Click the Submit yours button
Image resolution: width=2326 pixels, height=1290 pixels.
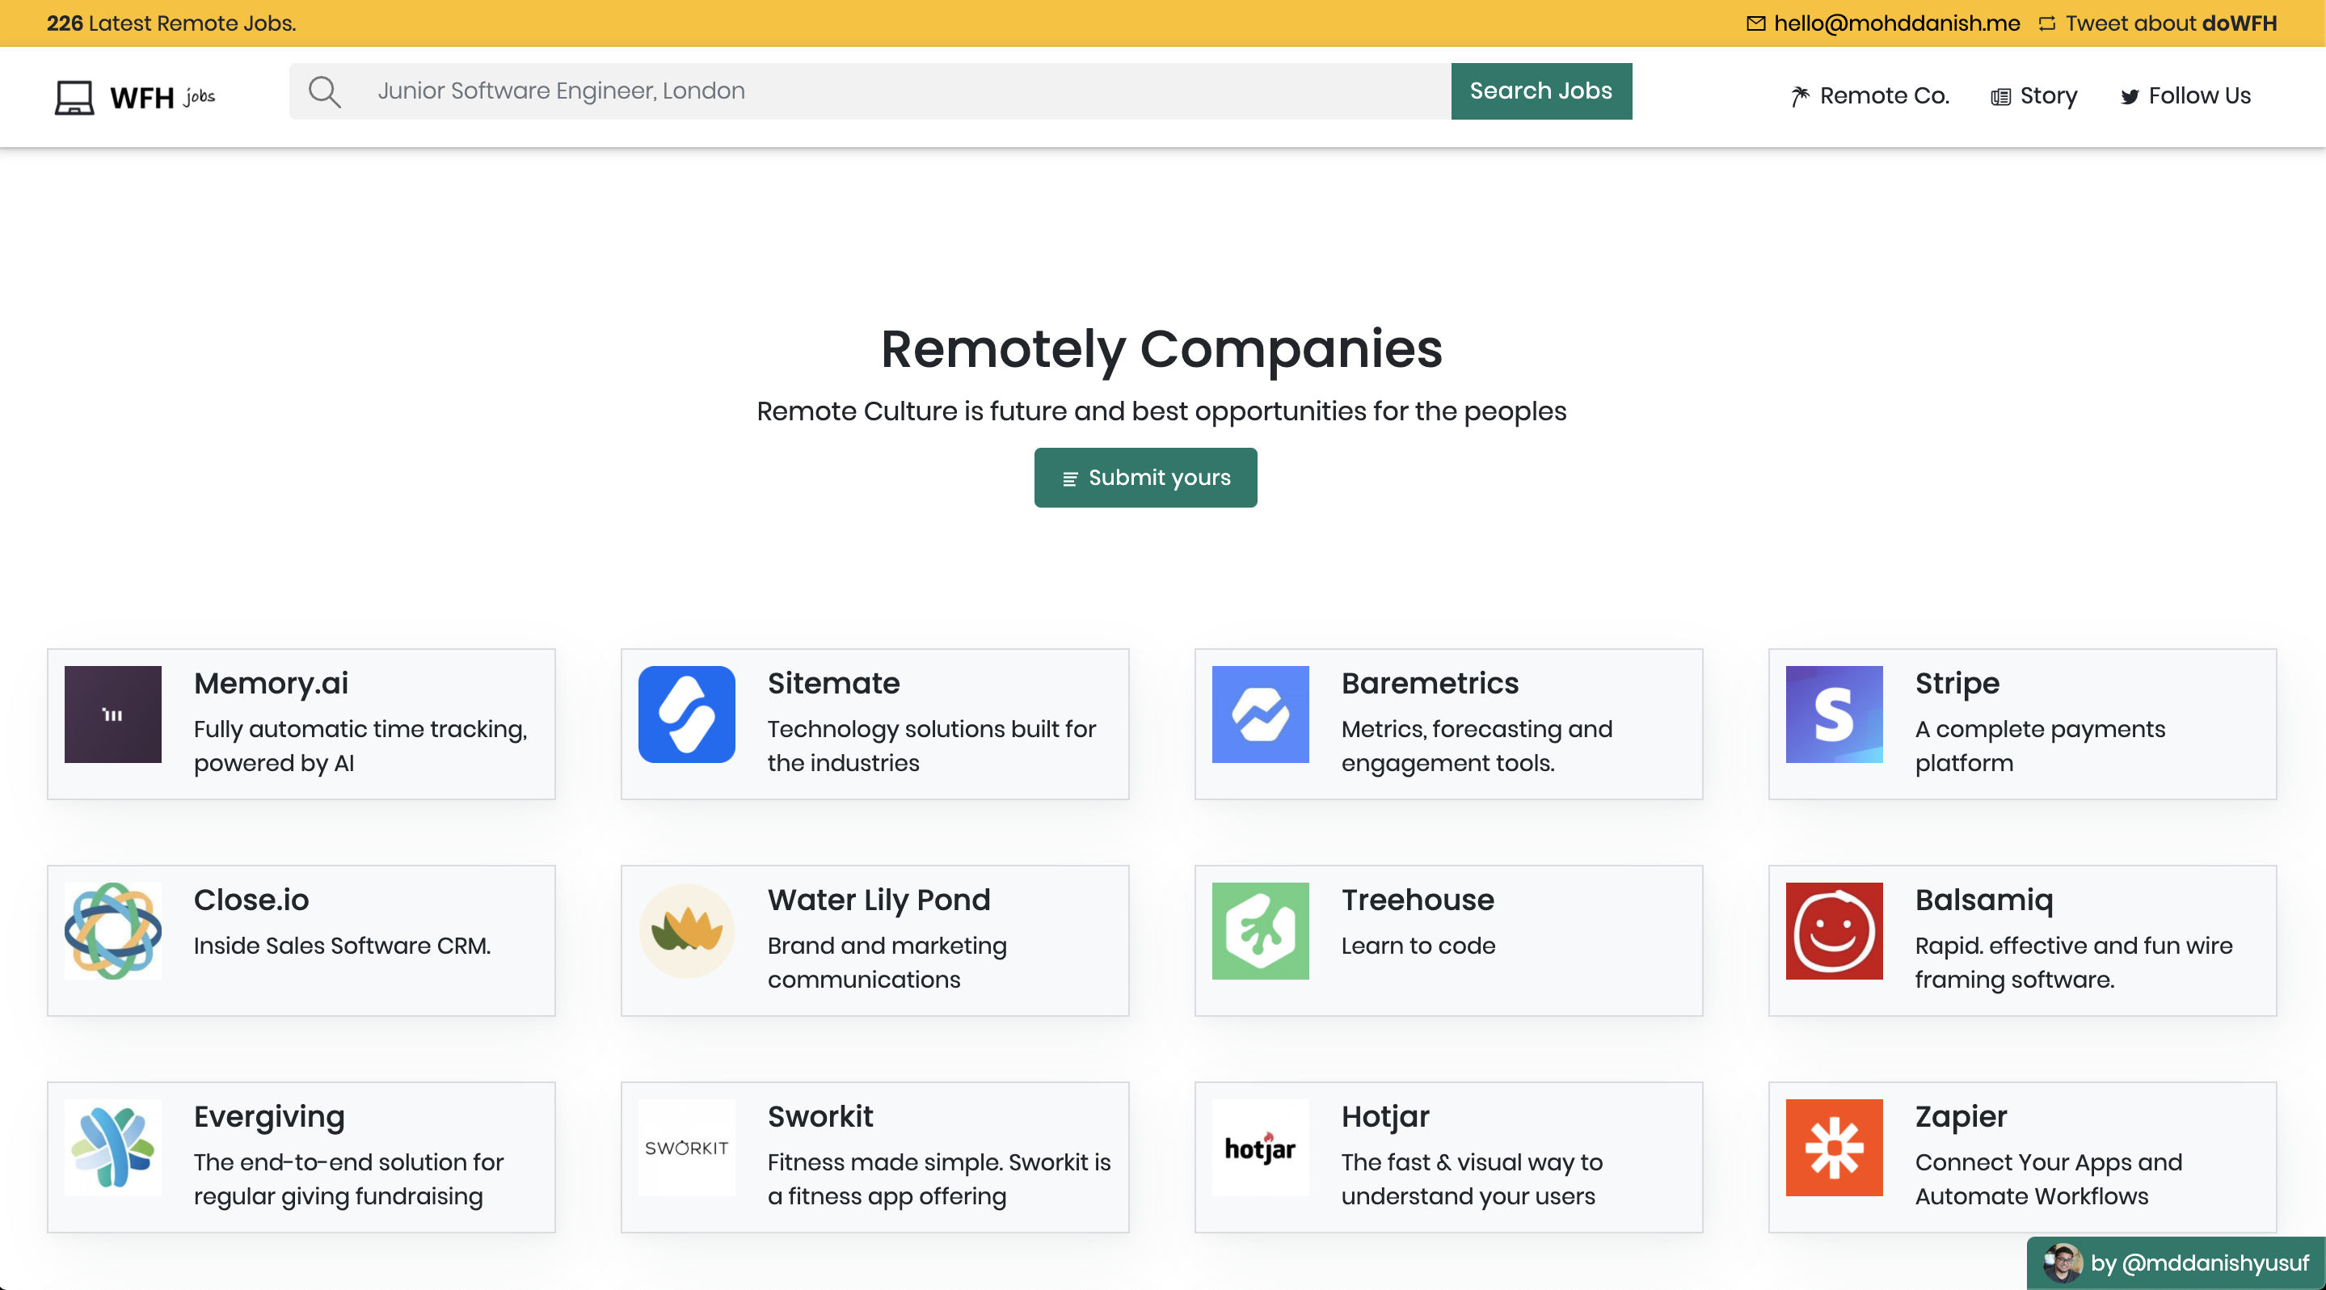point(1145,478)
